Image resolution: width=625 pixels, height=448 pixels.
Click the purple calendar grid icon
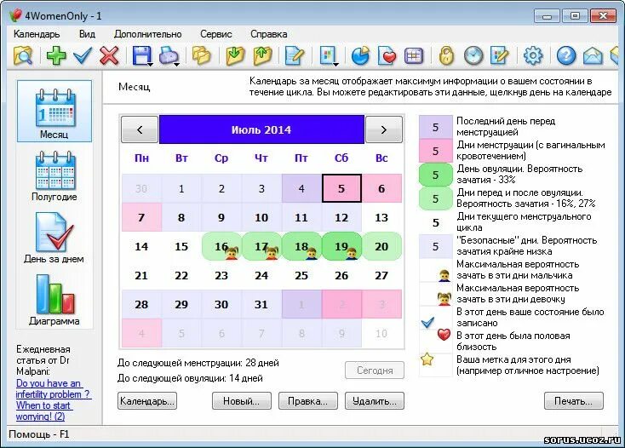[413, 56]
